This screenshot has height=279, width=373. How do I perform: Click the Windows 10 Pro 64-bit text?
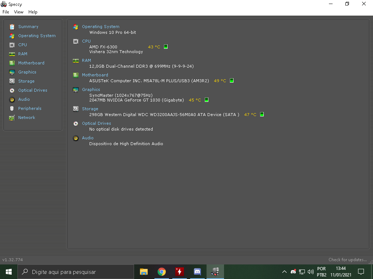coord(113,32)
